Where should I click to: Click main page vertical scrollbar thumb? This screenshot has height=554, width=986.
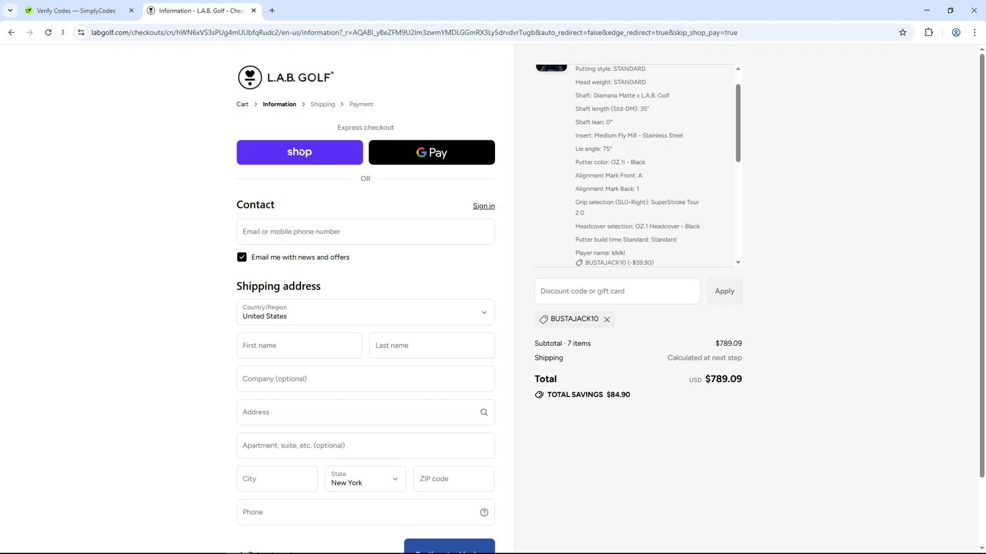point(982,265)
